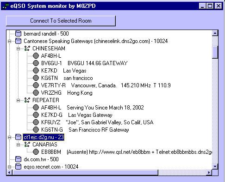225x182 pixels.
Task: Click the server icon for ct1ejc.d2g.nu
Action: (18, 137)
